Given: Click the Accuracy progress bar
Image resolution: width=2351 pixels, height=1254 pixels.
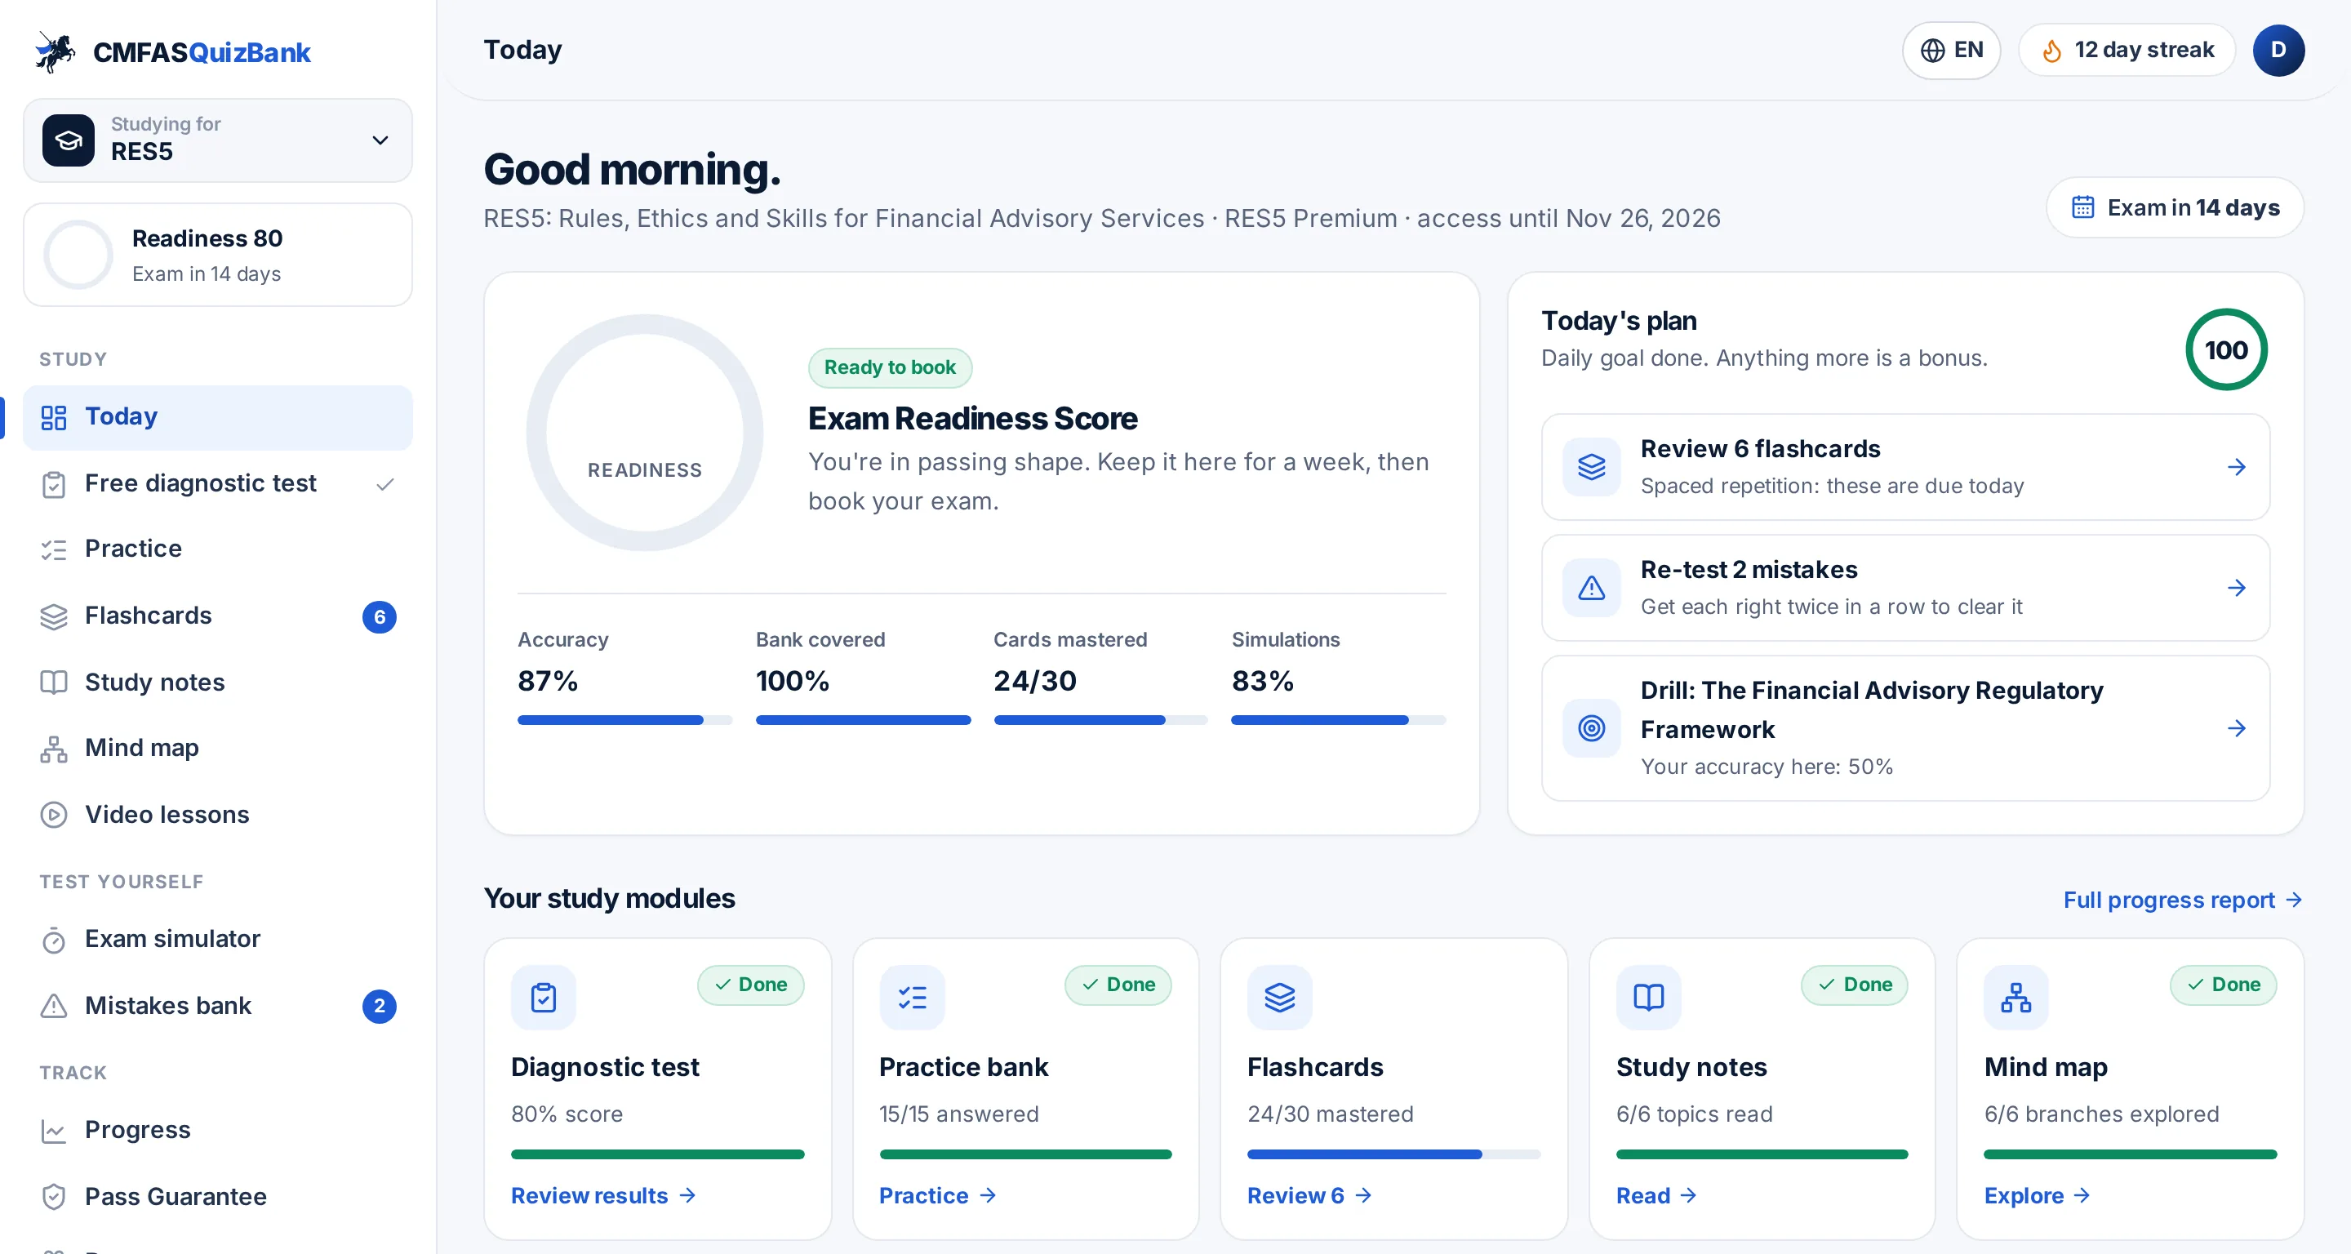Looking at the screenshot, I should [x=624, y=721].
